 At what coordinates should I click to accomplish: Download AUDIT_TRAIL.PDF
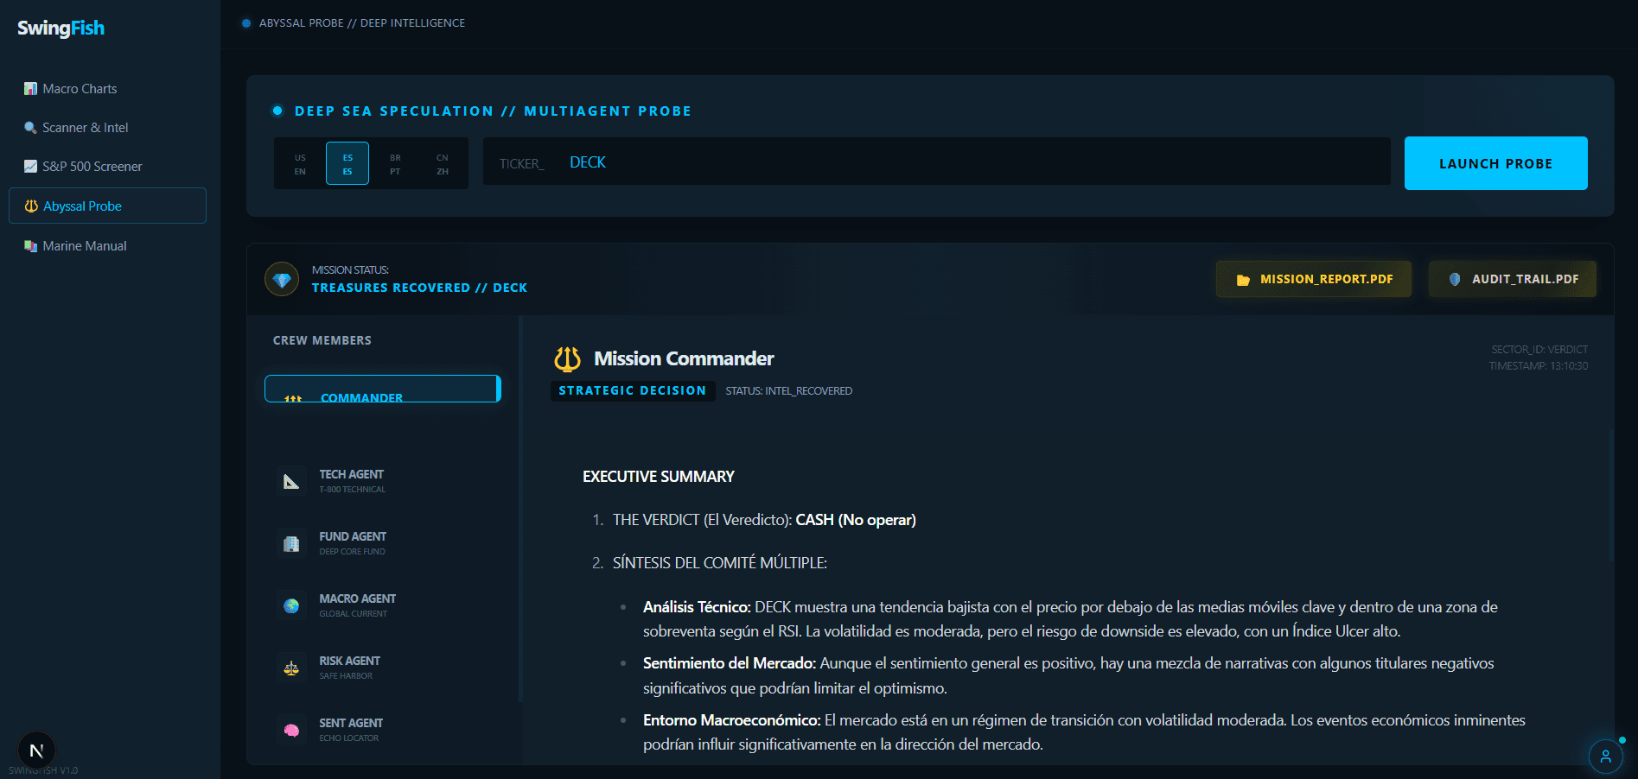coord(1513,279)
